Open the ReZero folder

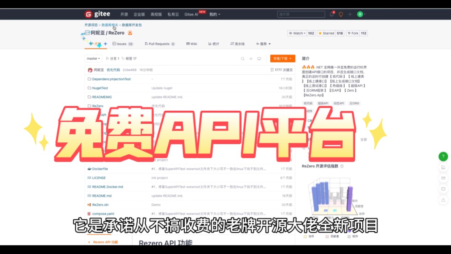click(x=98, y=106)
